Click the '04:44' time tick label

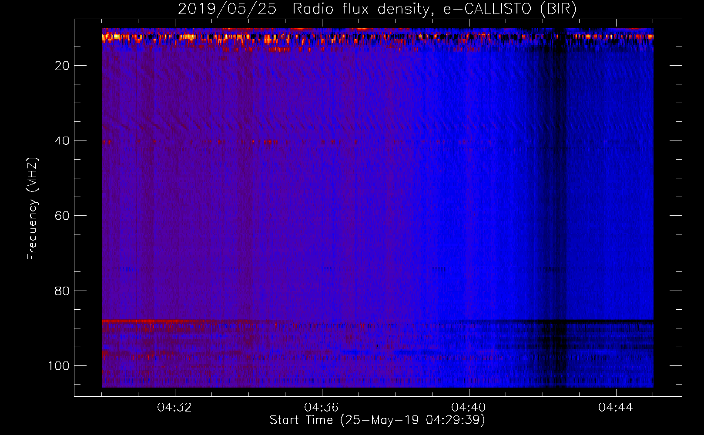[x=616, y=408]
